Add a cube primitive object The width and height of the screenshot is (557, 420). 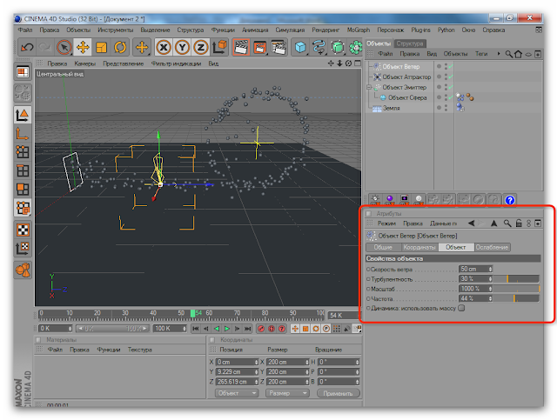[x=300, y=47]
